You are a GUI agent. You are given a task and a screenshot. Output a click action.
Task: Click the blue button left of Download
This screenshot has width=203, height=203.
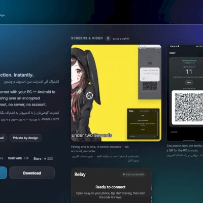[4, 173]
